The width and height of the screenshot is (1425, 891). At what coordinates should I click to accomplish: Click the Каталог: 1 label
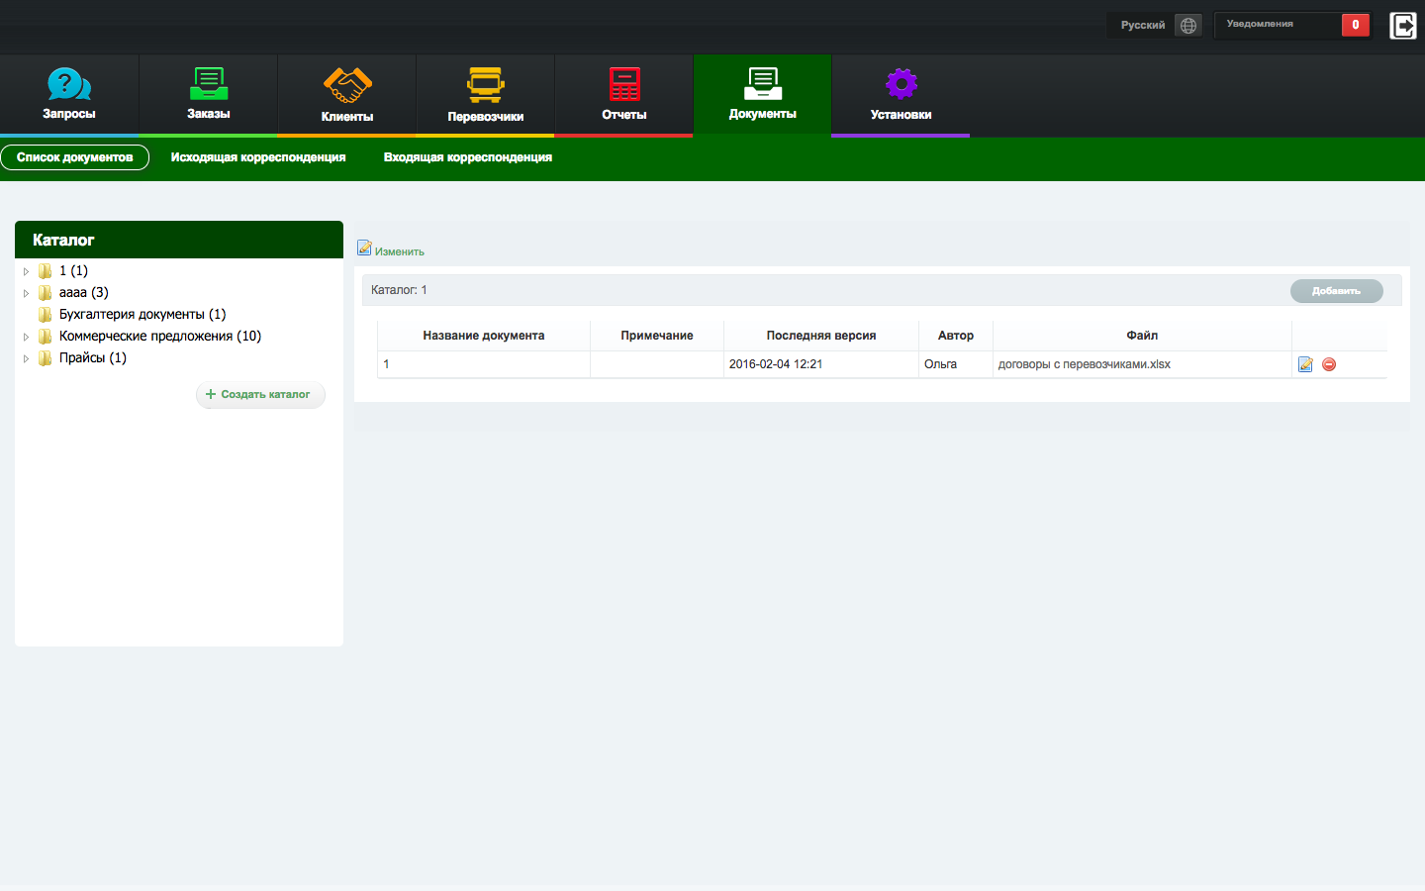pos(399,290)
